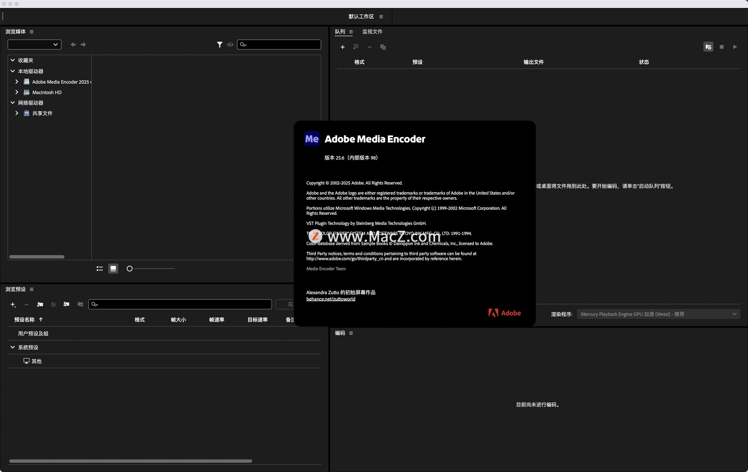748x472 pixels.
Task: Click the add source plus icon in queue
Action: [x=342, y=47]
